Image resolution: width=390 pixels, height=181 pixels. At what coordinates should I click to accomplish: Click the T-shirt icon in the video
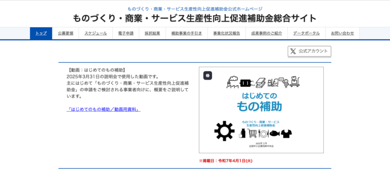286,134
